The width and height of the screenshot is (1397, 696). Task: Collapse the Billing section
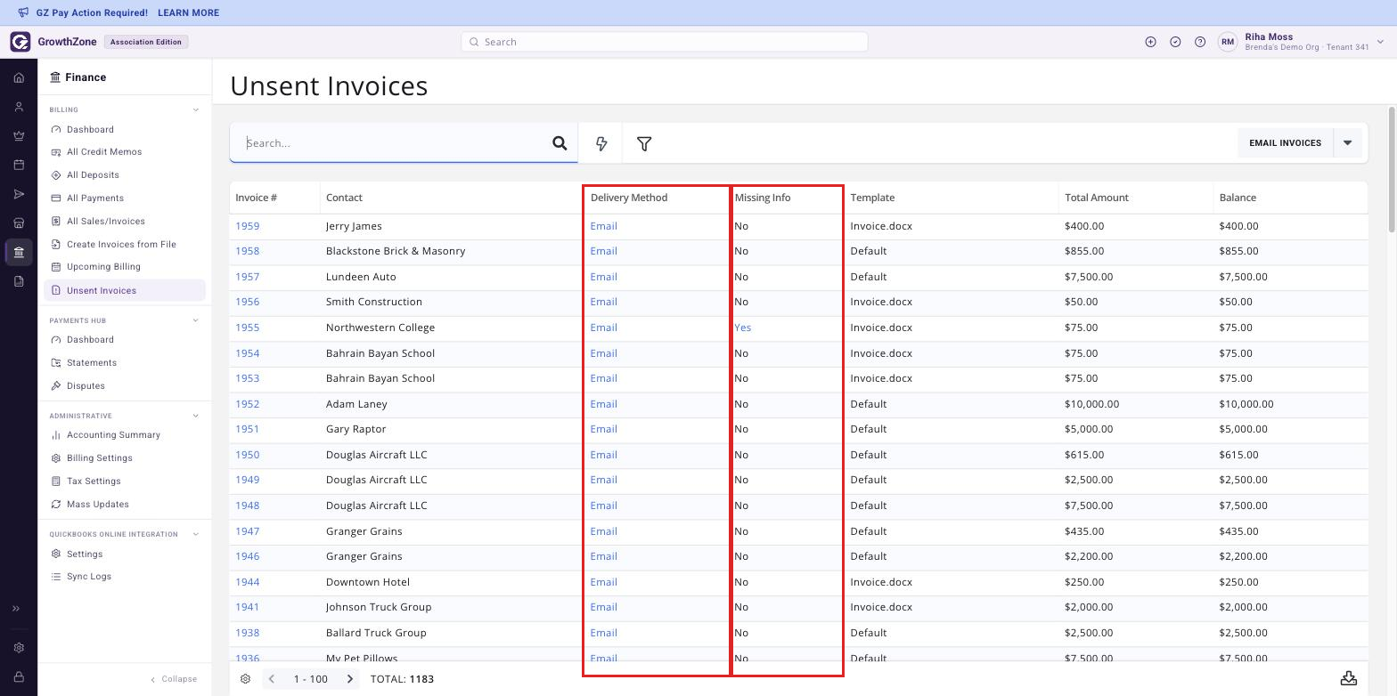(196, 110)
